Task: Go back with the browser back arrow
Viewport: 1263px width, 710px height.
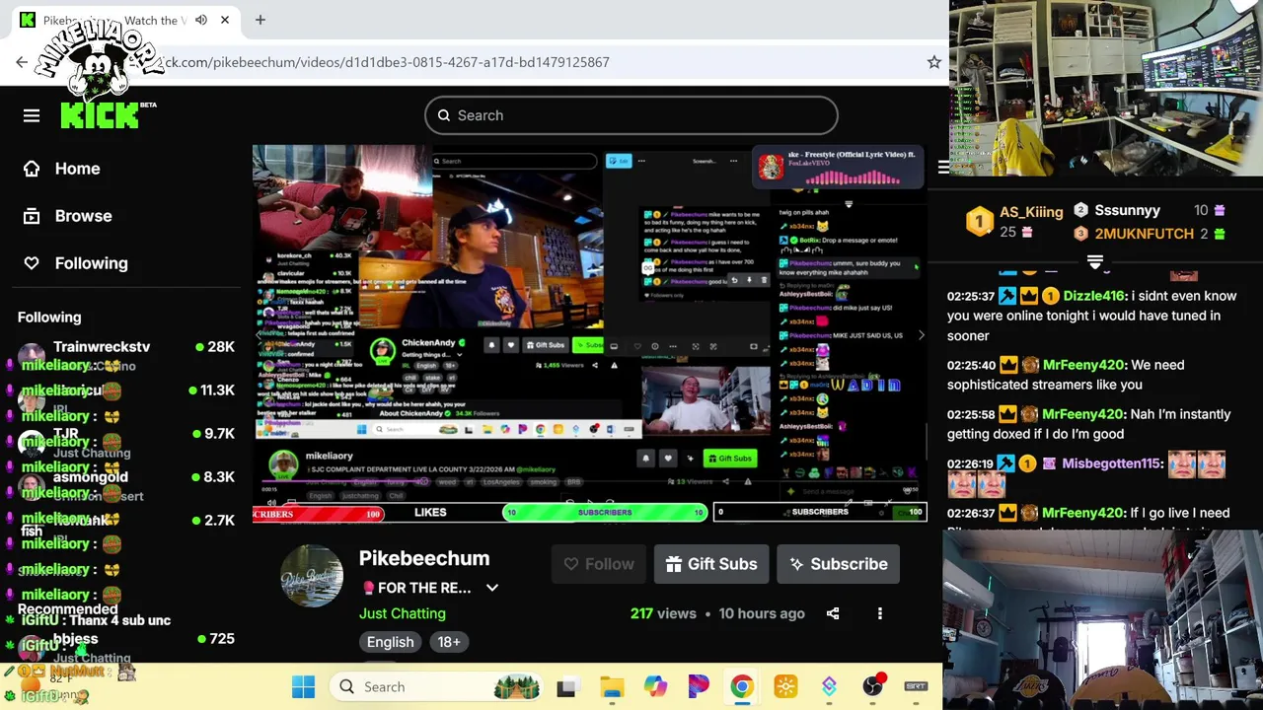Action: (22, 62)
